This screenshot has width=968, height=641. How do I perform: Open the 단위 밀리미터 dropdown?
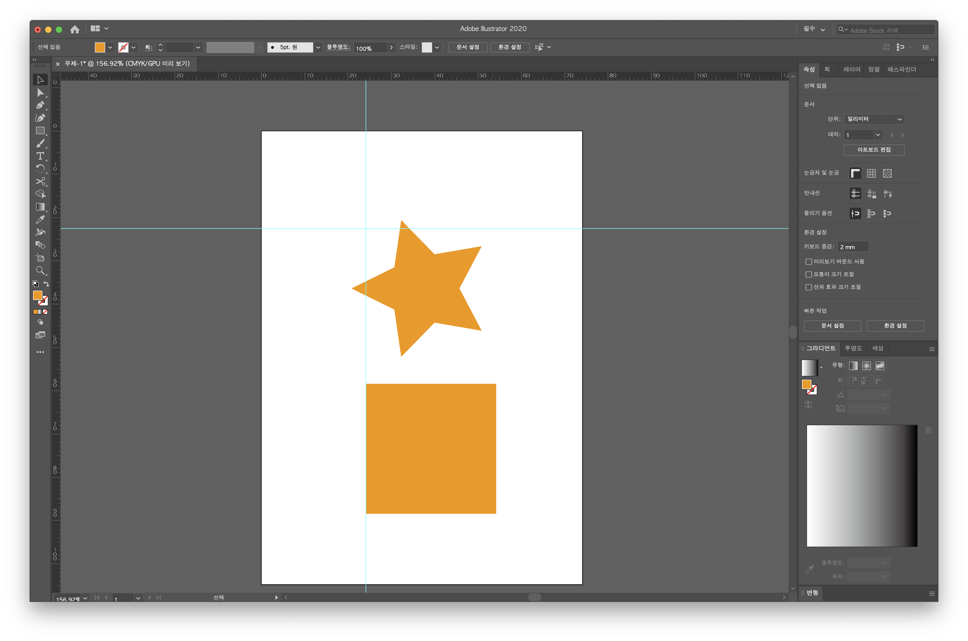click(x=874, y=119)
